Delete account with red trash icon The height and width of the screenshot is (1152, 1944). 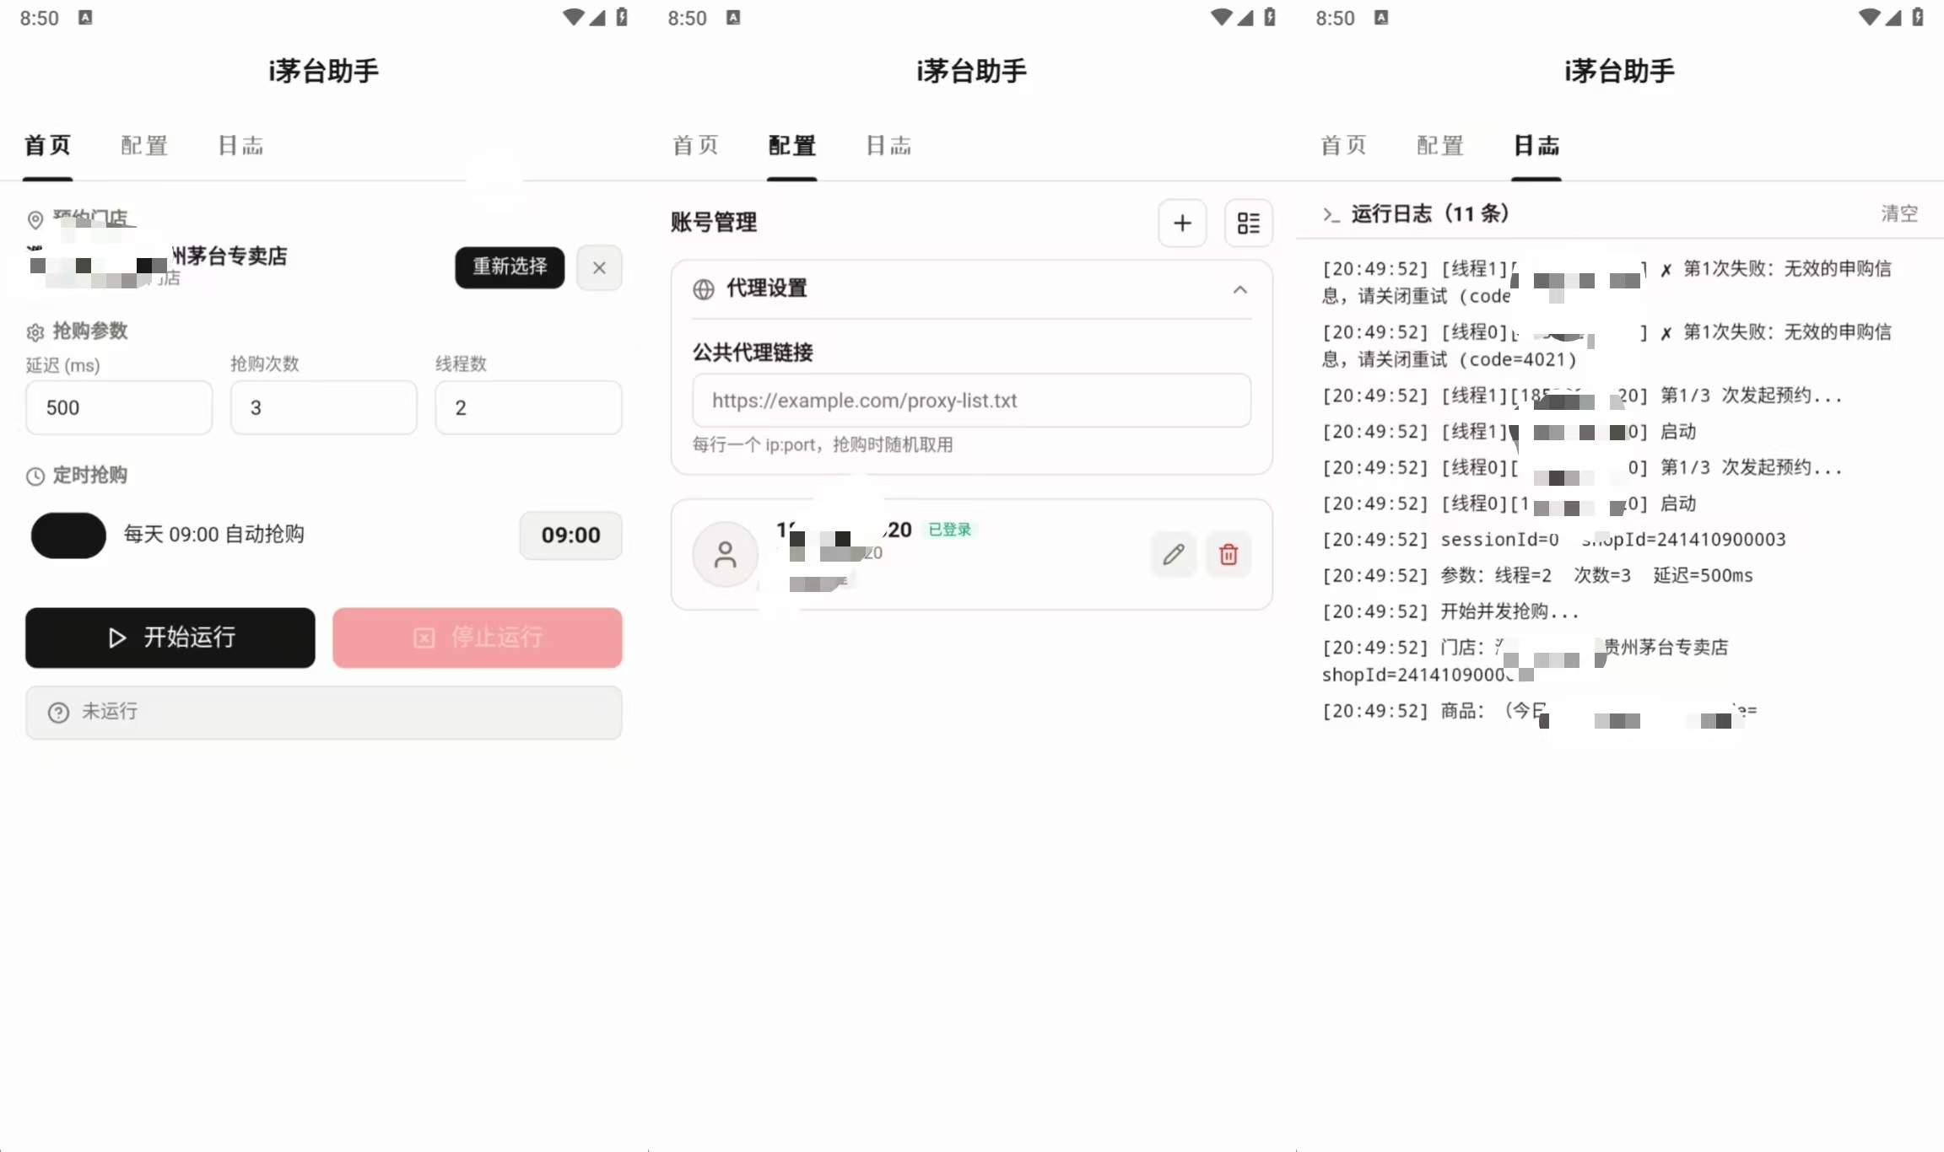1228,554
